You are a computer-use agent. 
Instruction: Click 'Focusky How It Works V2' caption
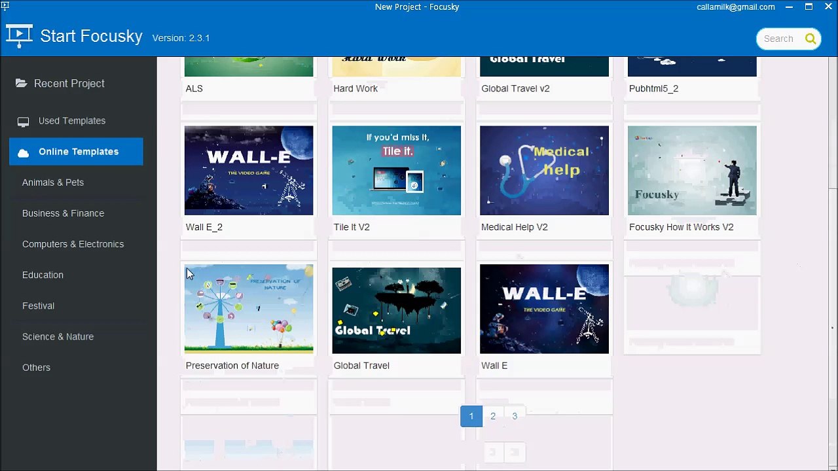[x=682, y=227]
